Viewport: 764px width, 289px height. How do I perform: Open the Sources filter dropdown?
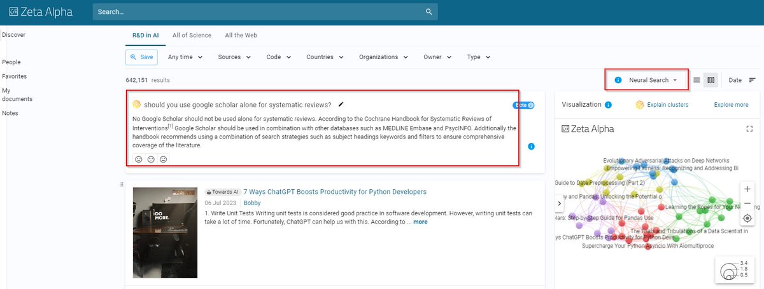point(234,57)
